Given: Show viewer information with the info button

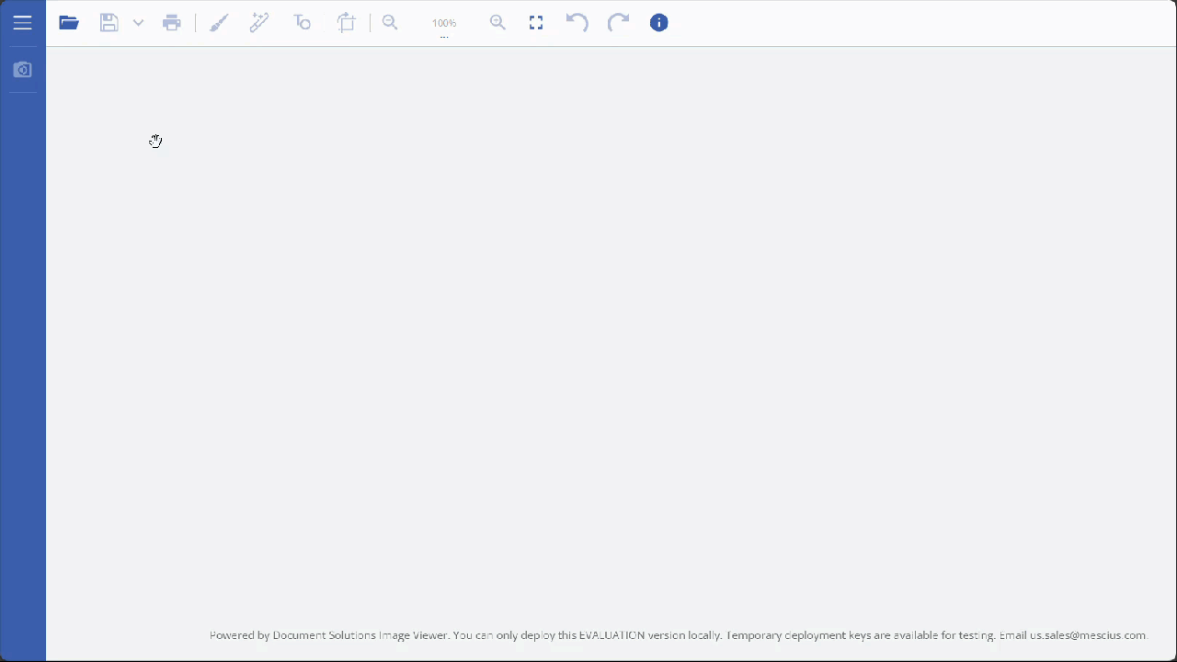Looking at the screenshot, I should click(659, 23).
